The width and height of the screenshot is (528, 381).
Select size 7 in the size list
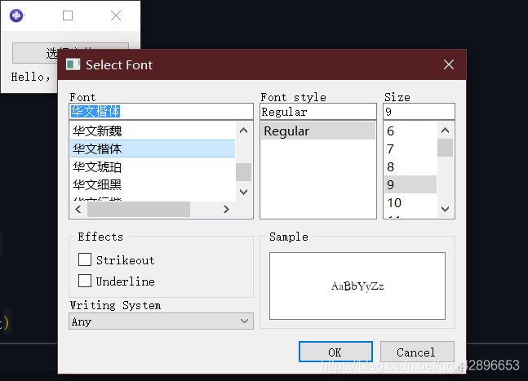(x=410, y=148)
